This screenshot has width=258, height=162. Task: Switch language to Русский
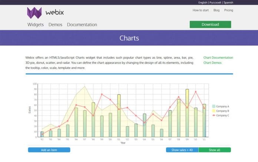click(215, 3)
